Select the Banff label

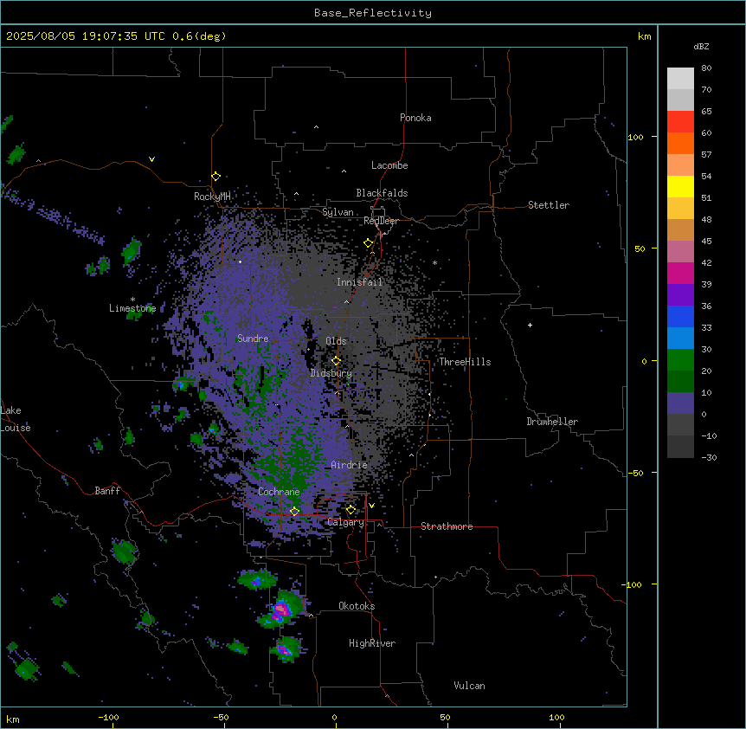(x=107, y=491)
